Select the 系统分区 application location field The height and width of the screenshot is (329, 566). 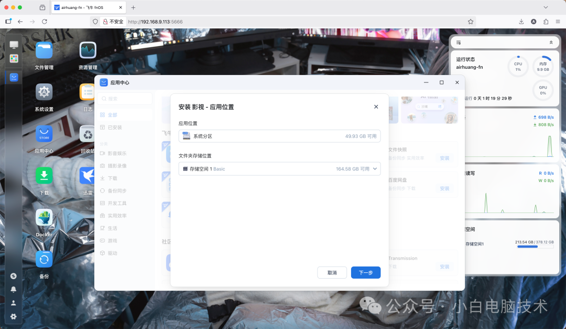tap(279, 136)
